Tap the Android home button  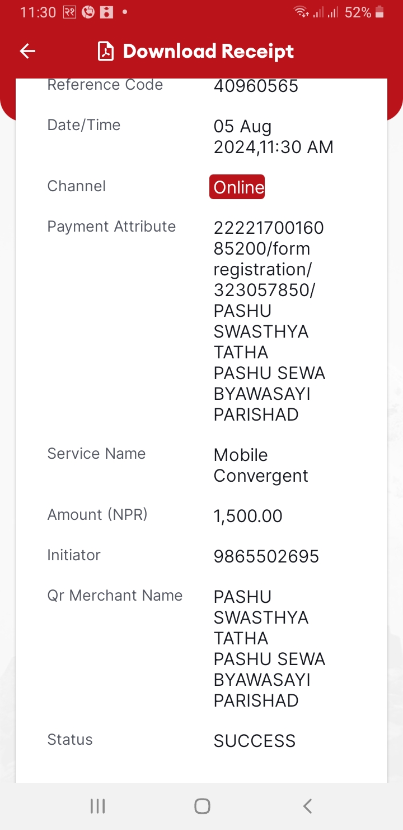click(x=202, y=806)
